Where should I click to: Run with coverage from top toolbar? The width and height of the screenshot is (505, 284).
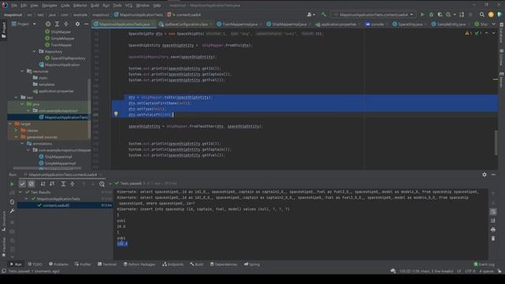click(440, 14)
